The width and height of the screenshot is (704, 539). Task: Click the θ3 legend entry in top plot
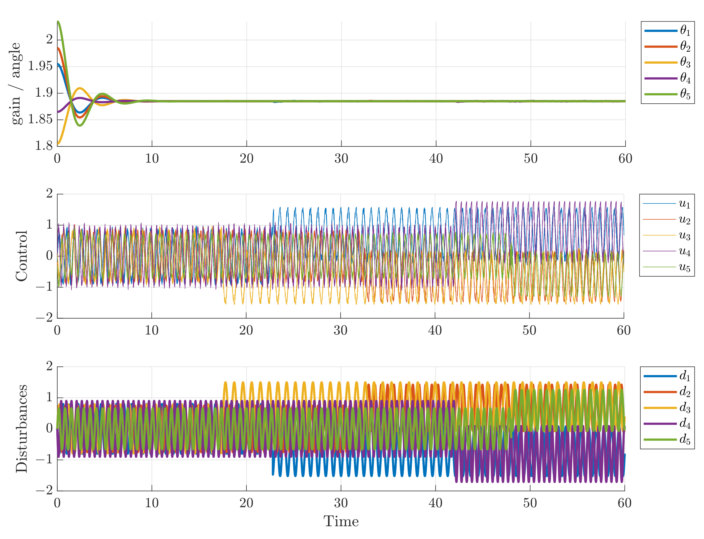667,62
